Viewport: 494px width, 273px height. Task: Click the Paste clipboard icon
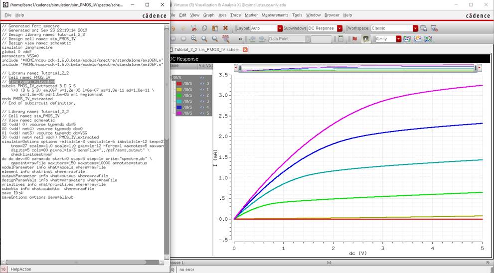(x=215, y=28)
